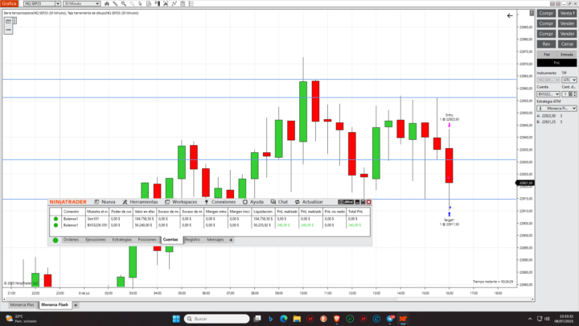Viewport: 579px width, 326px height.
Task: Open the Herramientas menu
Action: coord(140,202)
